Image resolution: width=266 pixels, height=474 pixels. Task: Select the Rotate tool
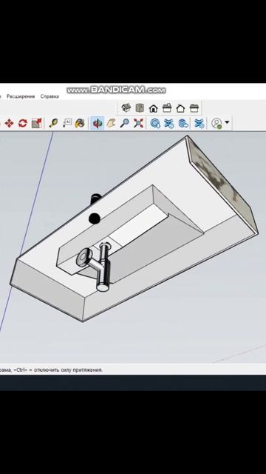23,124
